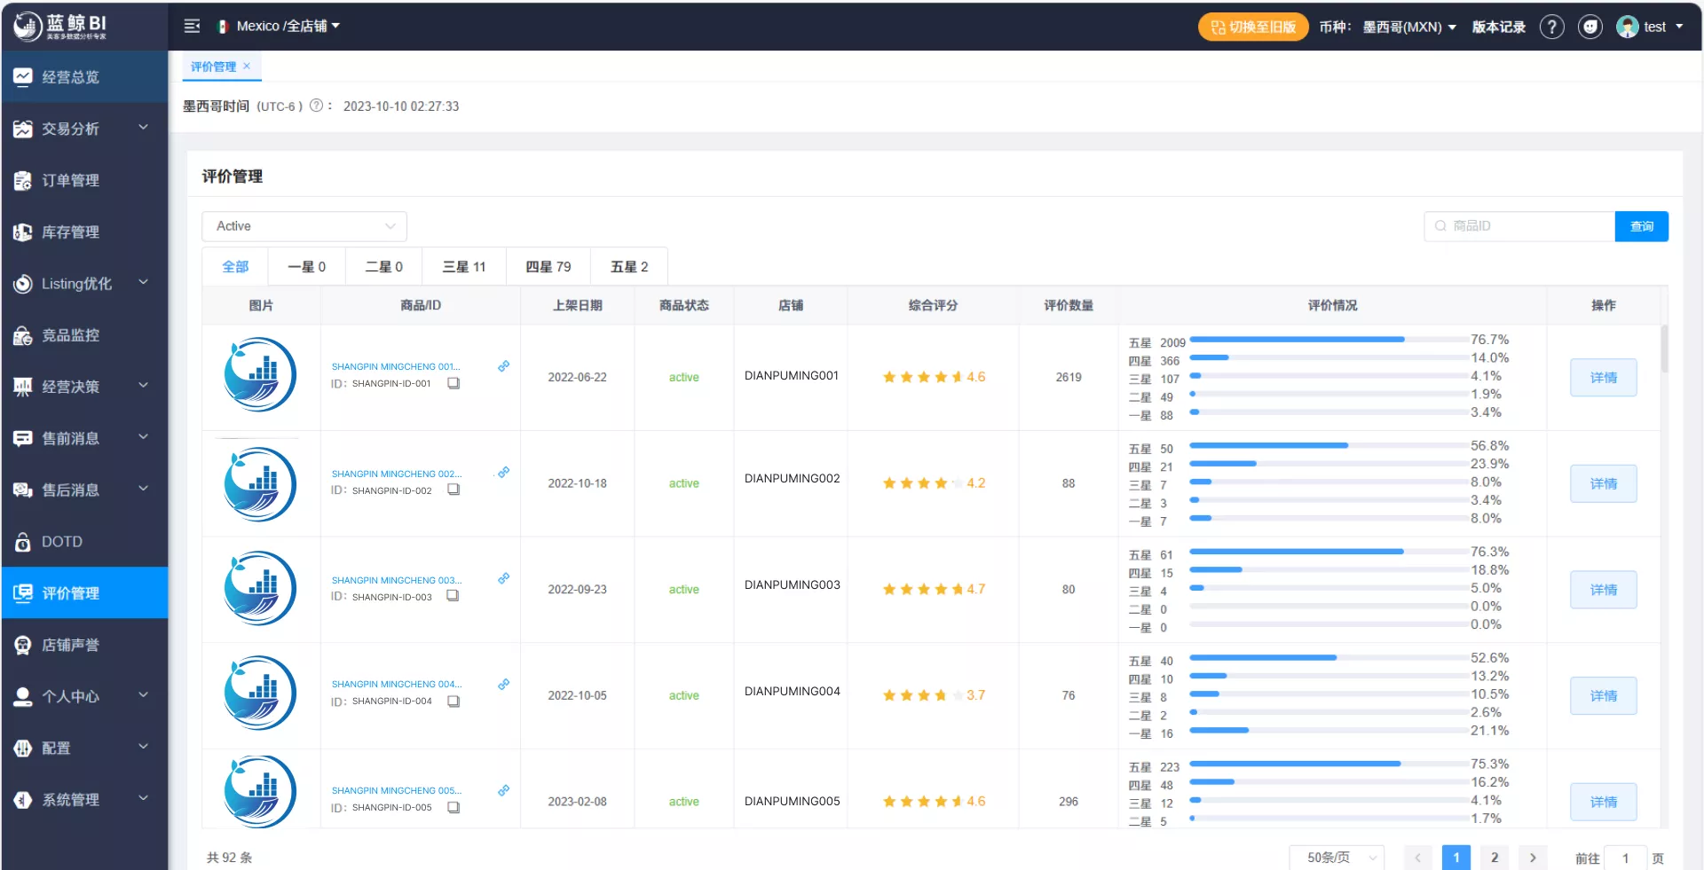Click the Mexico timezone help icon

click(316, 106)
